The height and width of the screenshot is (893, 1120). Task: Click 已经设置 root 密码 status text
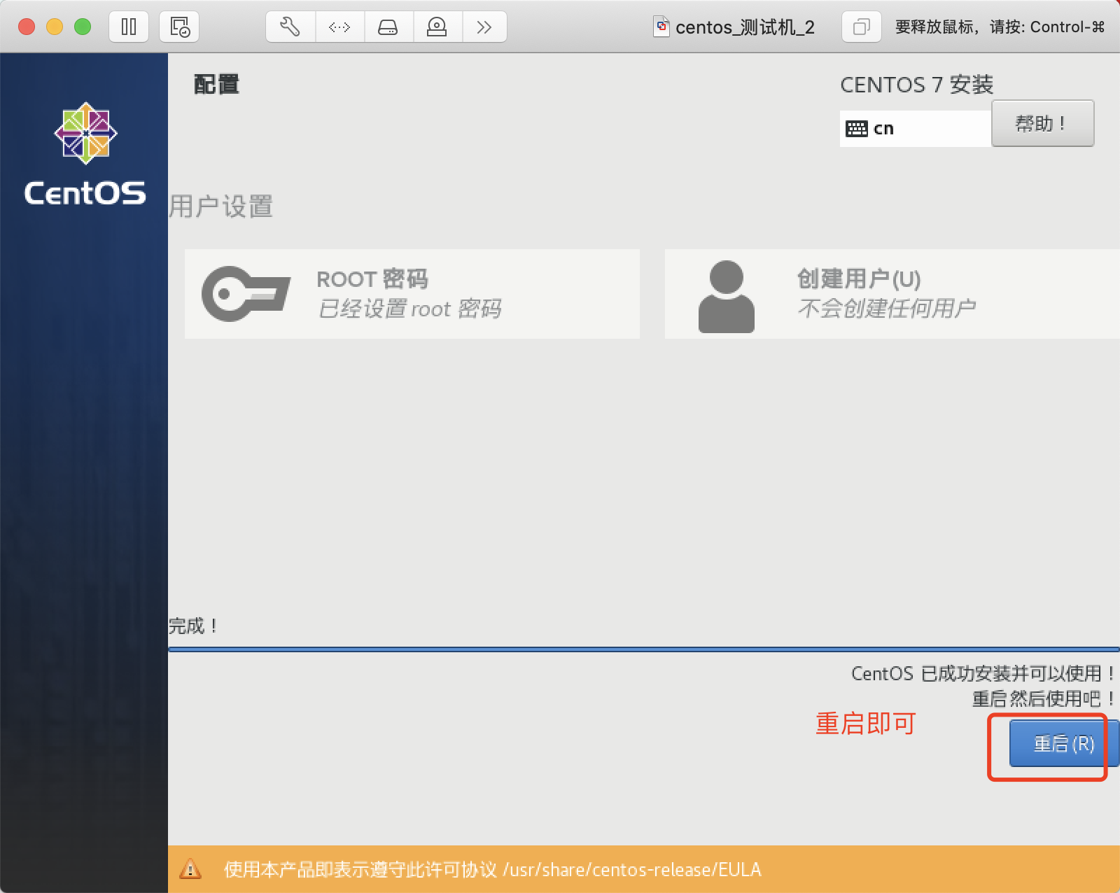[x=409, y=309]
